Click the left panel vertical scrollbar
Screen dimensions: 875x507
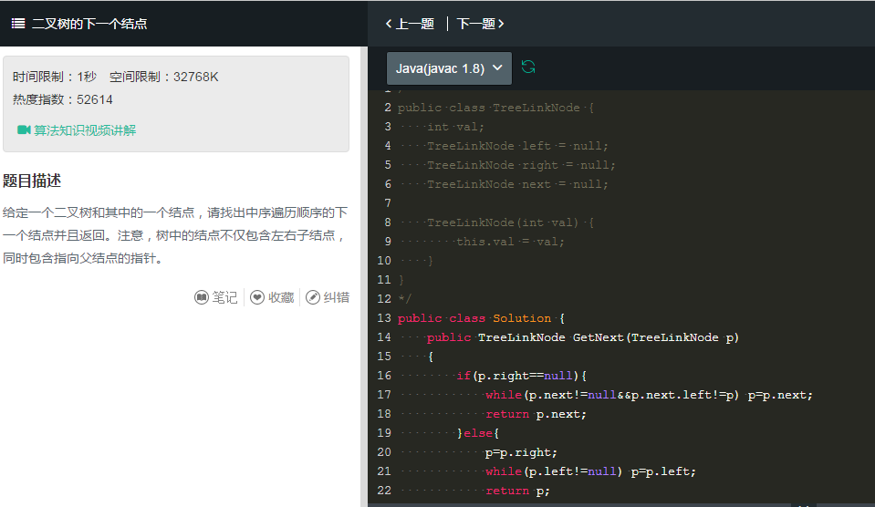364,276
